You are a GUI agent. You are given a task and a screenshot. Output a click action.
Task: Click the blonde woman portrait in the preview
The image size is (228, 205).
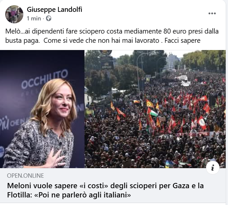coord(42,109)
